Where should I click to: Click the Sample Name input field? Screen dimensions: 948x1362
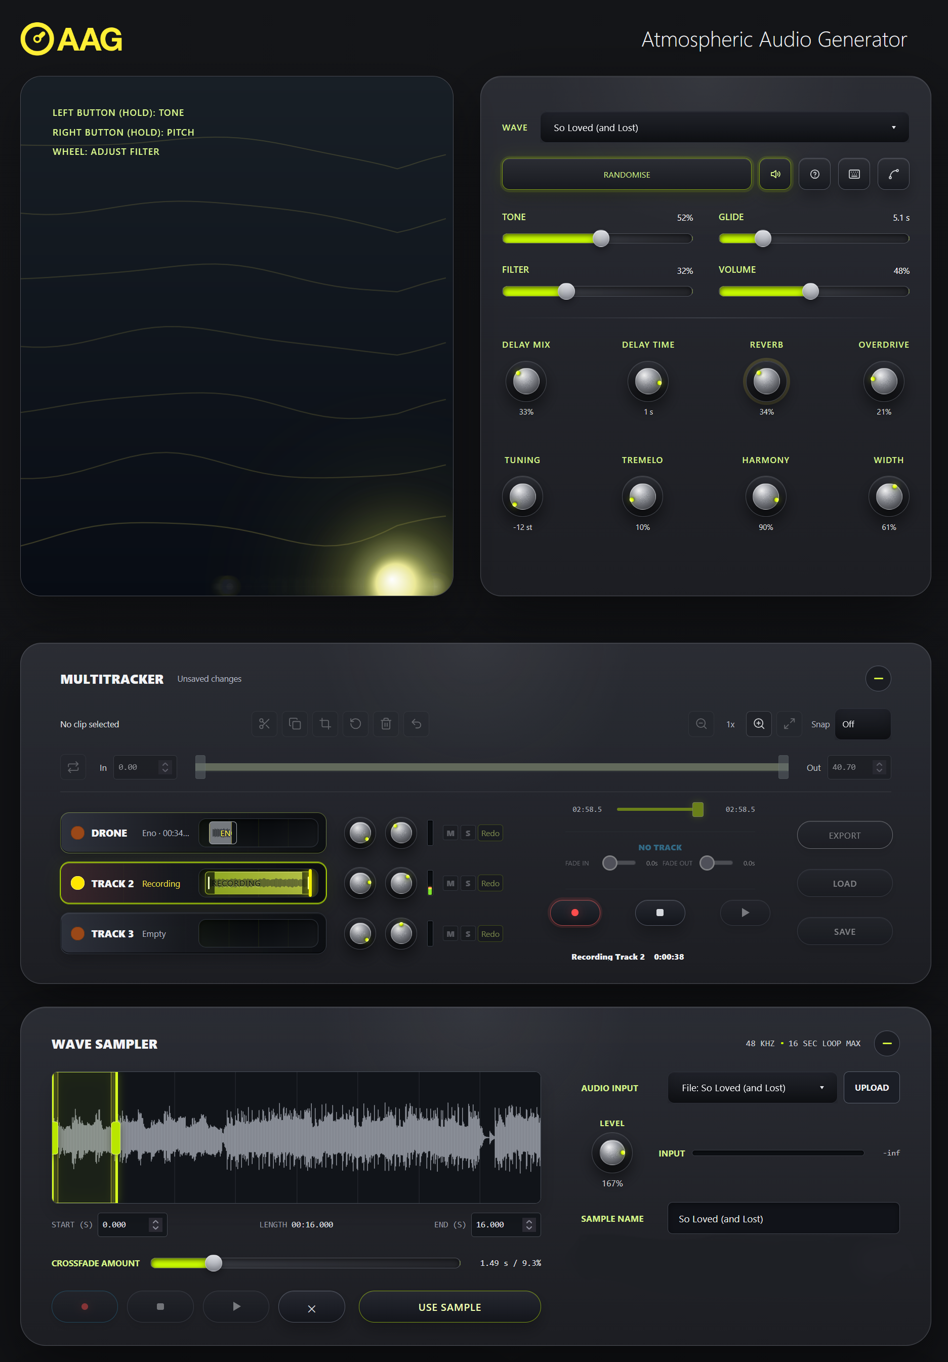coord(784,1218)
